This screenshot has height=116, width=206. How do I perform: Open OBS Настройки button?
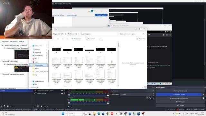(181, 105)
